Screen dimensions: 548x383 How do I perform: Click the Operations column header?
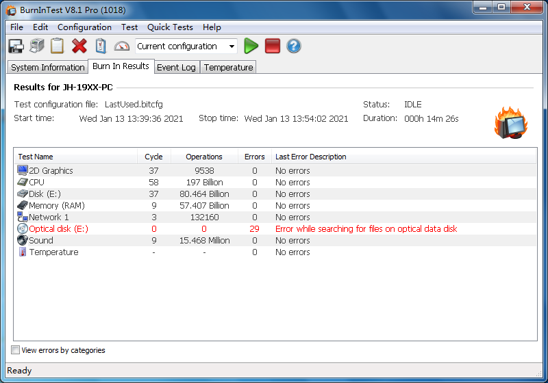coord(204,157)
